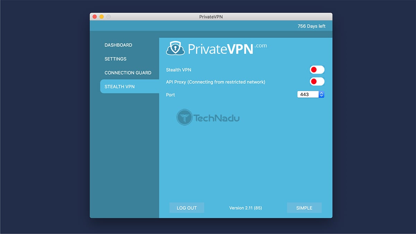Viewport: 416px width, 234px height.
Task: Click the PrivateVPN window title
Action: [x=211, y=16]
